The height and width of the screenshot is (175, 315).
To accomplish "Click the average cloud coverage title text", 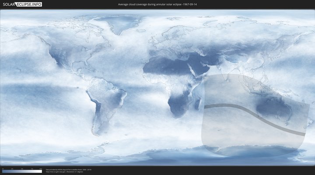I will [x=157, y=4].
